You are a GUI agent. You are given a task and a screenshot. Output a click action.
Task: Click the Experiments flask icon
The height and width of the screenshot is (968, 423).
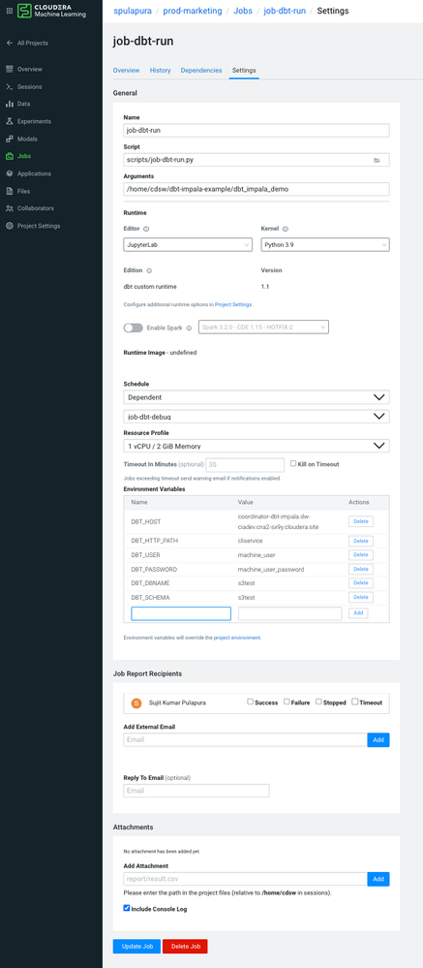[10, 122]
